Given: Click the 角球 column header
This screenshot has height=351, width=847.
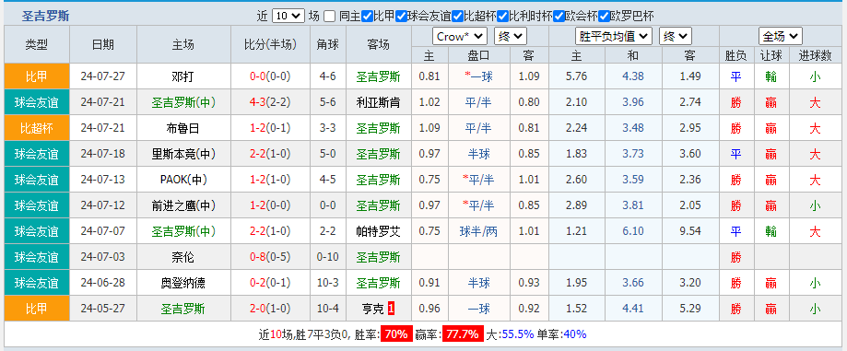Looking at the screenshot, I should (328, 45).
